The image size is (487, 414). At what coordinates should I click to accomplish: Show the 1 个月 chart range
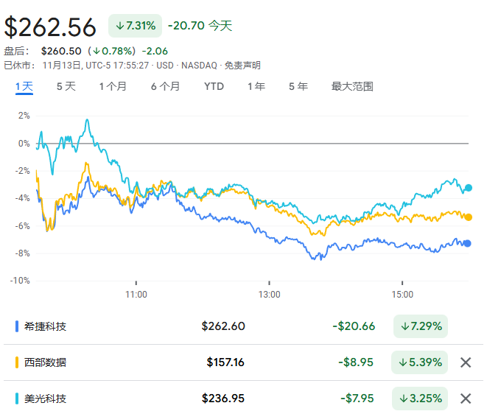click(x=113, y=86)
